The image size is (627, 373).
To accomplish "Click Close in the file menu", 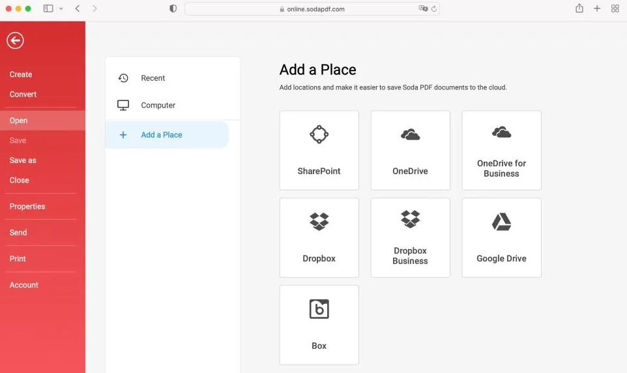I will point(19,181).
